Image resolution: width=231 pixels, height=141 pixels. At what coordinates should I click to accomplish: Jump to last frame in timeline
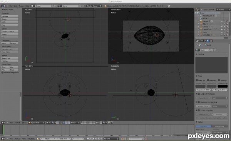pyautogui.click(x=101, y=139)
